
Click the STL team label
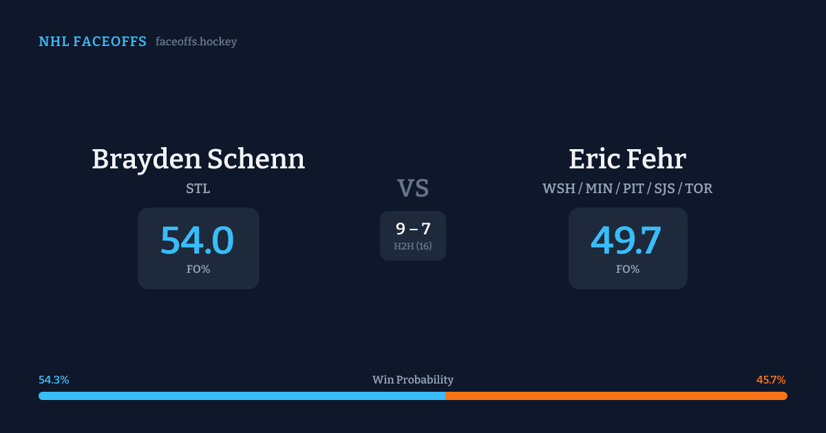[198, 188]
